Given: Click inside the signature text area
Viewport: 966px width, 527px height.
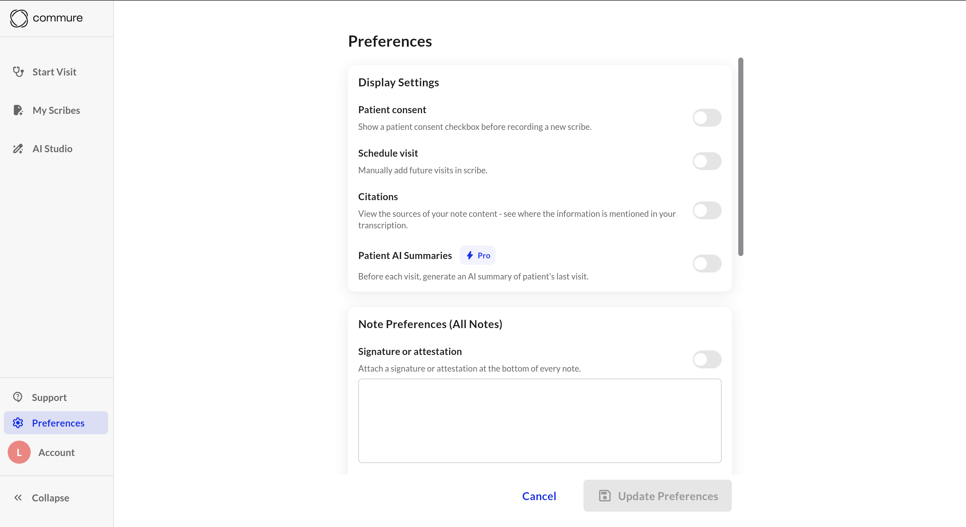Looking at the screenshot, I should (x=539, y=421).
